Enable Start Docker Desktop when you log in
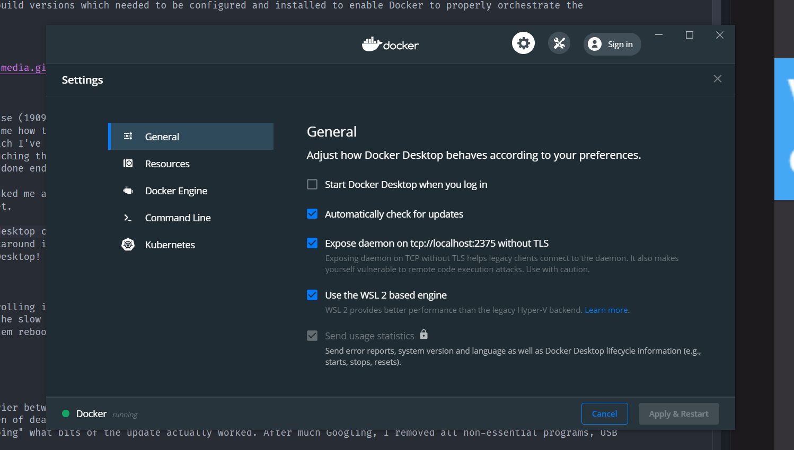The width and height of the screenshot is (794, 450). (312, 184)
